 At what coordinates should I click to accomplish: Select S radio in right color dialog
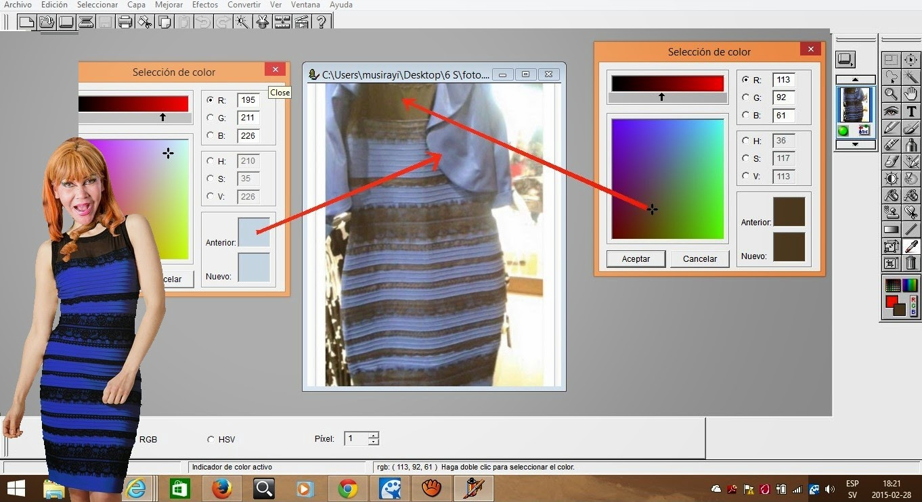click(x=746, y=158)
